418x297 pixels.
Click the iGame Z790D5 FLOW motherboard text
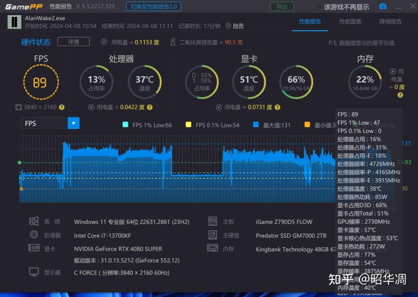(284, 222)
